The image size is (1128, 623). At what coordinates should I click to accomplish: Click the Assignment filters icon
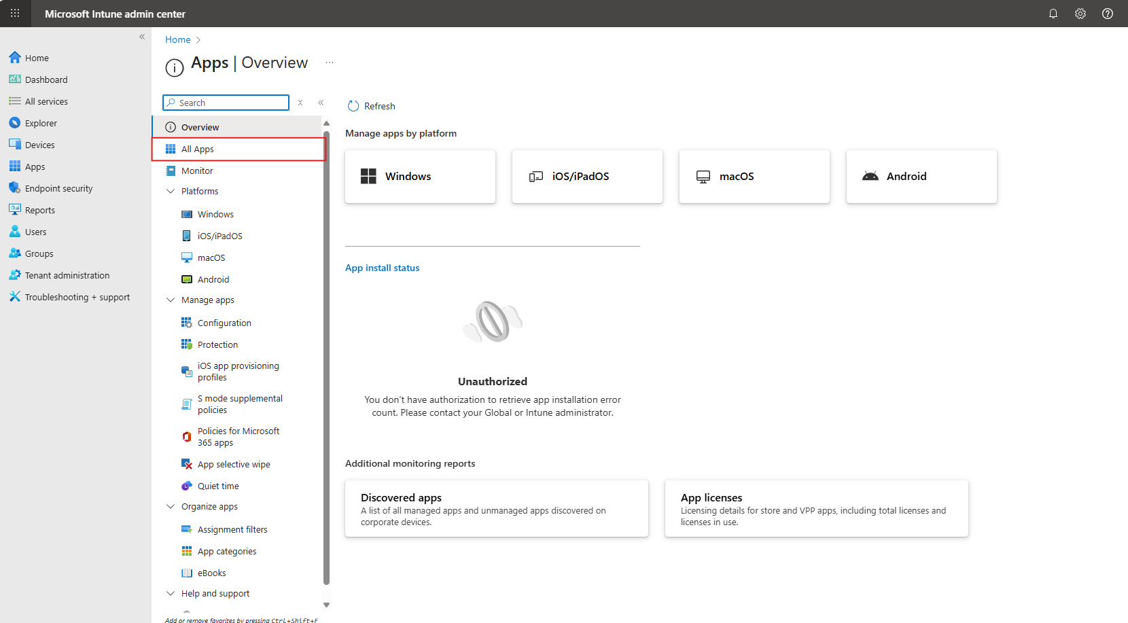187,529
